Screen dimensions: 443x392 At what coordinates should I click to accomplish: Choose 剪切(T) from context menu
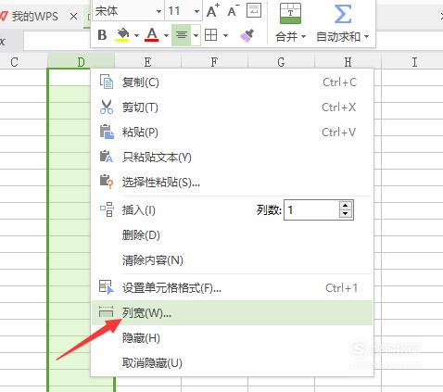point(232,107)
